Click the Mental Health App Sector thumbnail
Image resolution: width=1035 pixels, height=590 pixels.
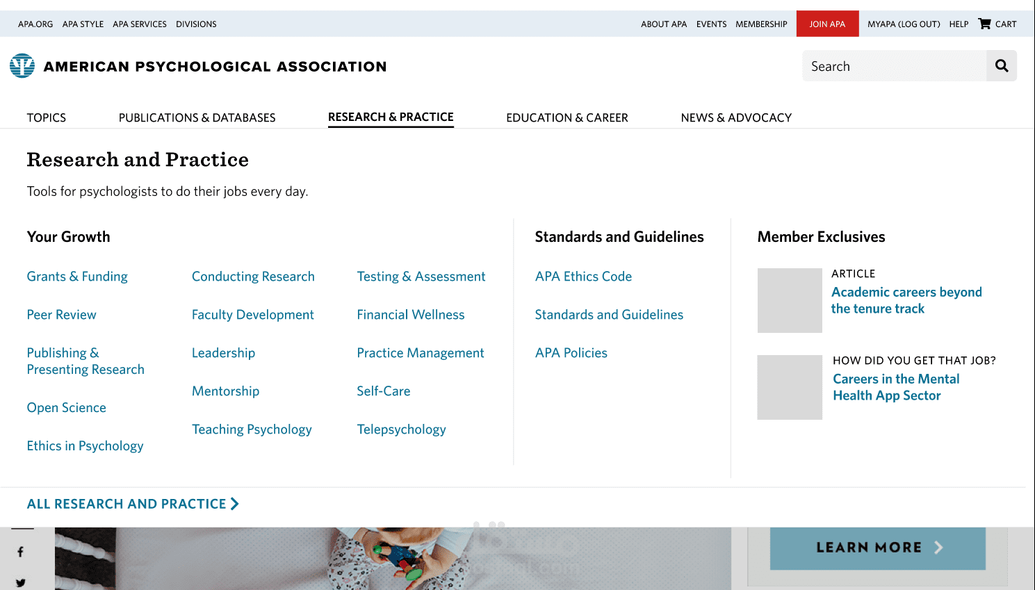[790, 387]
